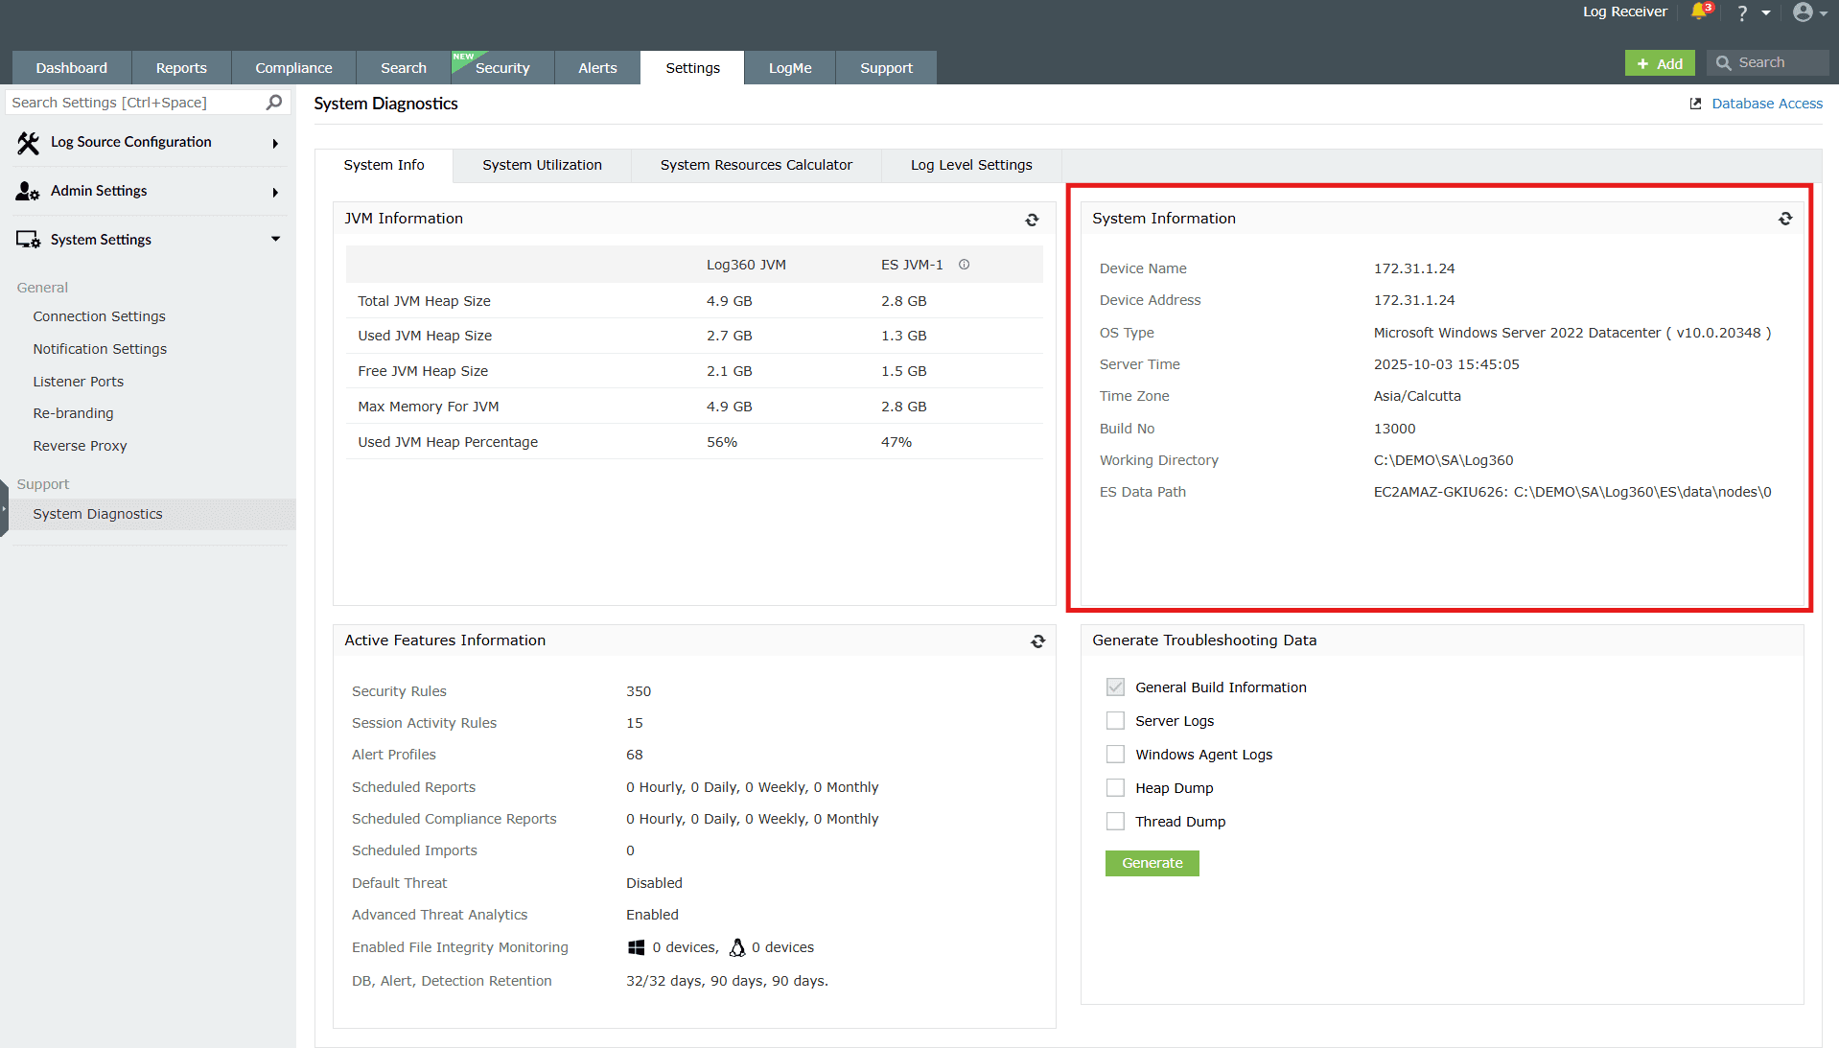Click the Time Zone value Asia/Calcutta

click(x=1417, y=396)
